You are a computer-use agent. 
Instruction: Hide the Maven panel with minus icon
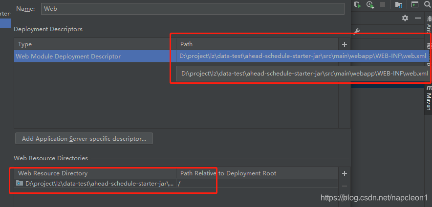point(418,18)
